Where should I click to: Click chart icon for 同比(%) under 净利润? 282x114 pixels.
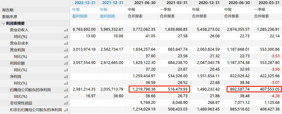(66, 83)
